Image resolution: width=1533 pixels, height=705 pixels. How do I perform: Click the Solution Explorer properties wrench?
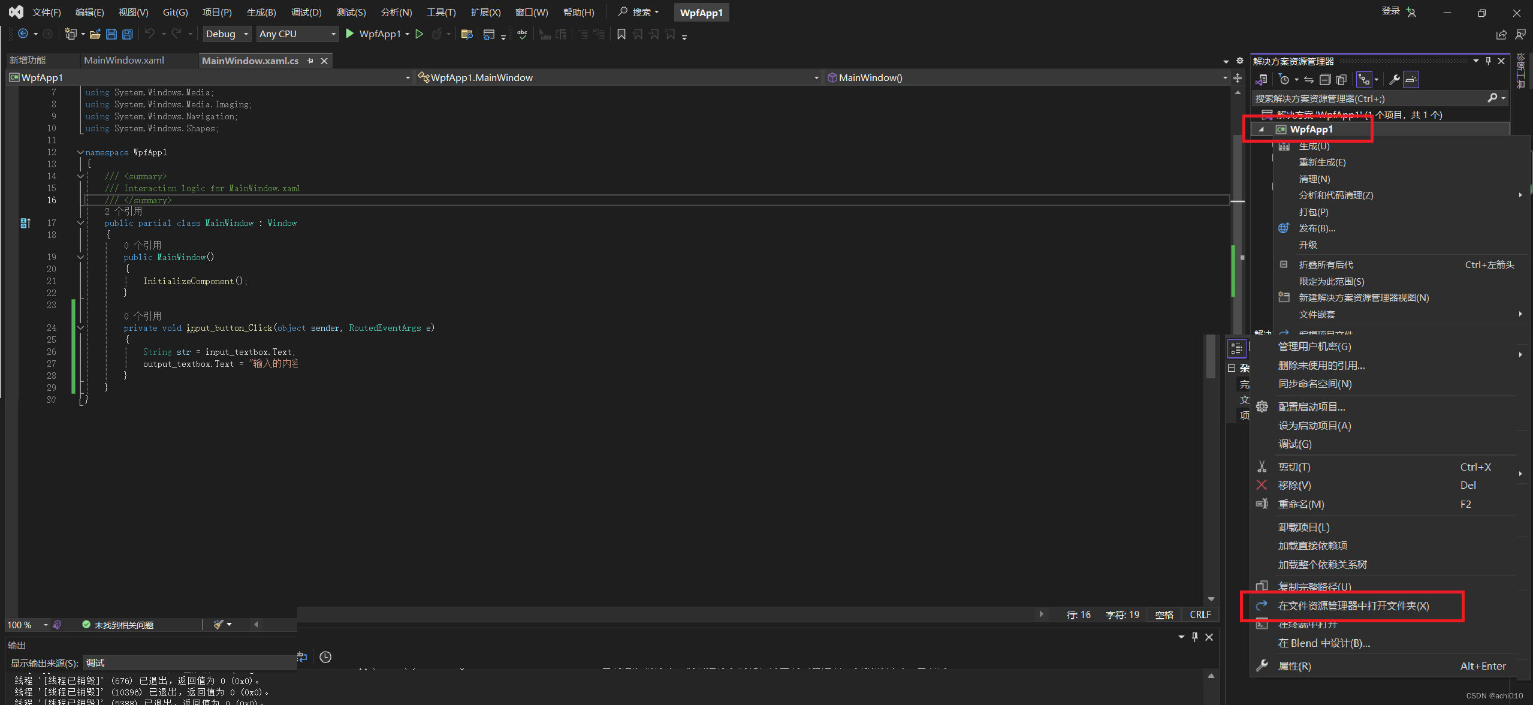point(1395,80)
